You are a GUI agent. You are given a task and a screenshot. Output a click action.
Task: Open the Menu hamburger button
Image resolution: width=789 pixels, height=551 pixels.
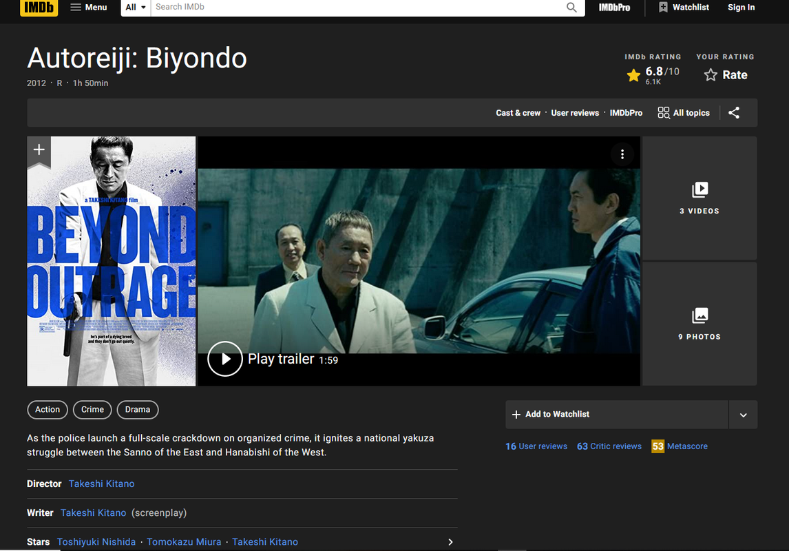89,8
